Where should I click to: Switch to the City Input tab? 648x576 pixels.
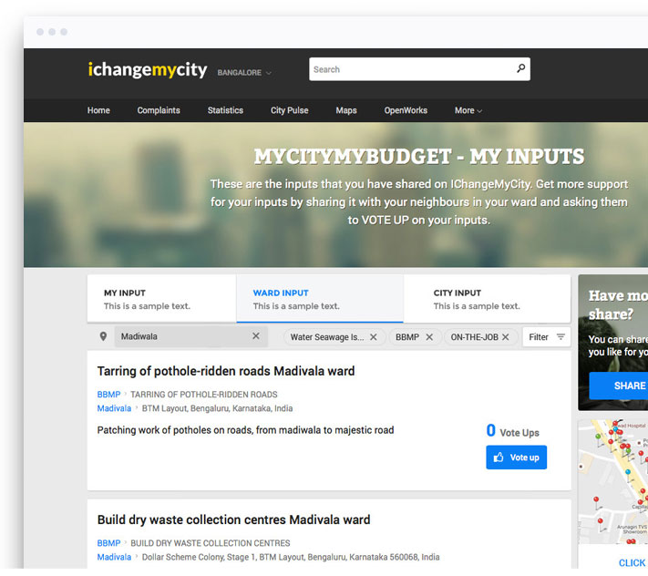(x=487, y=299)
